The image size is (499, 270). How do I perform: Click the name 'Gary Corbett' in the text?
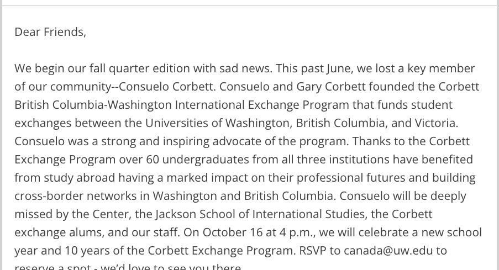pos(331,87)
